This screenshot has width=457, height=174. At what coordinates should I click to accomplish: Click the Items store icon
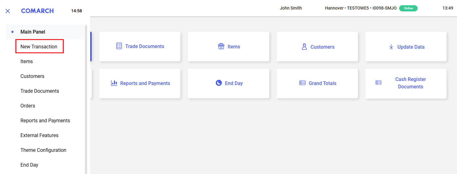(221, 47)
